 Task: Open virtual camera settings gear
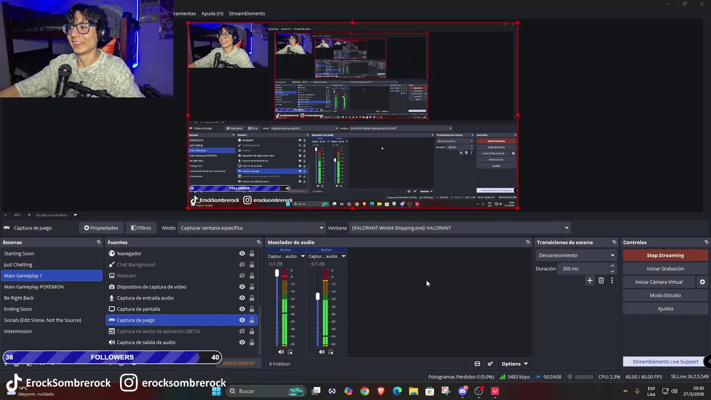[x=702, y=282]
